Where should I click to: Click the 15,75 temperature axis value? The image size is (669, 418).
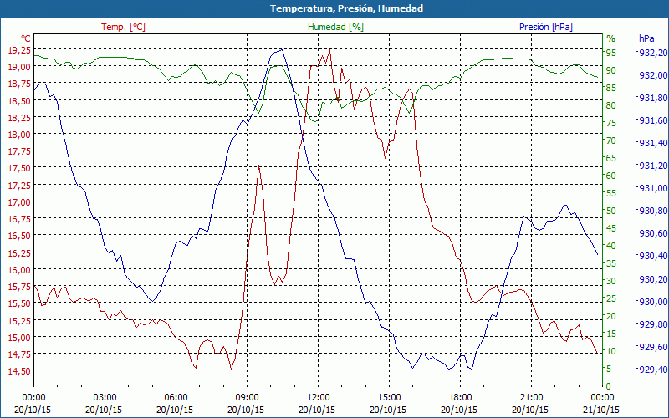(19, 286)
